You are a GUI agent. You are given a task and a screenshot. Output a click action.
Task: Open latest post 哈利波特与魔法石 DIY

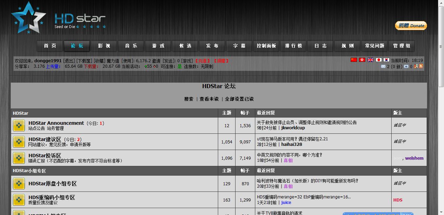(308, 180)
